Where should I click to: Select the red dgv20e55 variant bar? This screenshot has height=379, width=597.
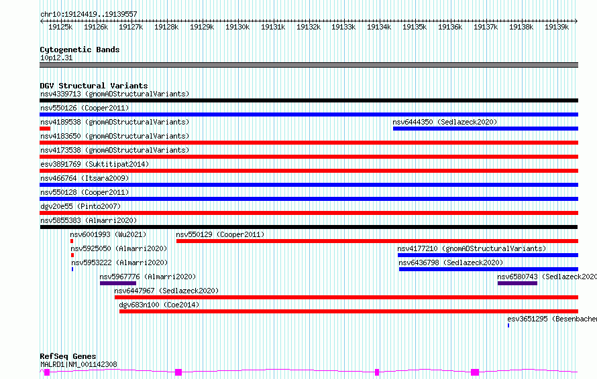(x=309, y=213)
